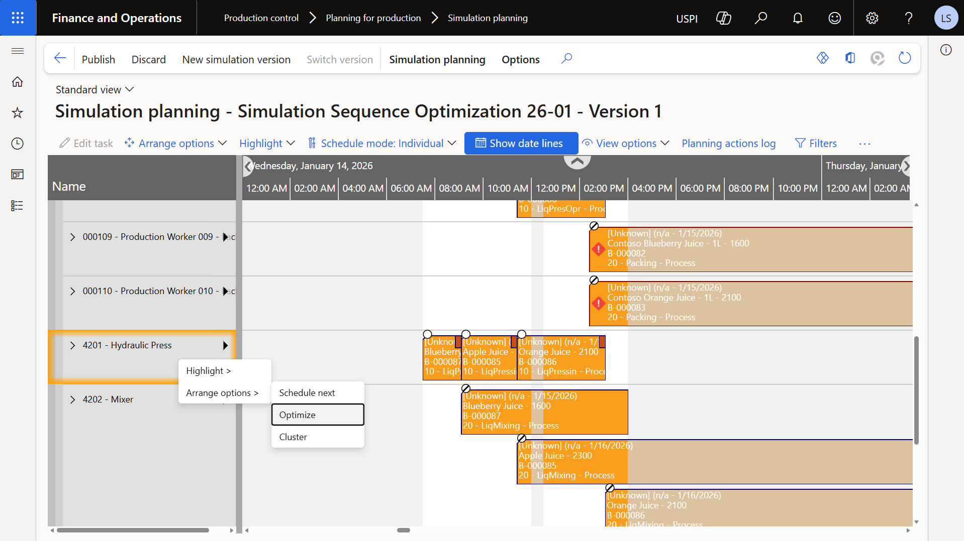The width and height of the screenshot is (964, 541).
Task: Send feedback using the smiley icon
Action: [834, 18]
